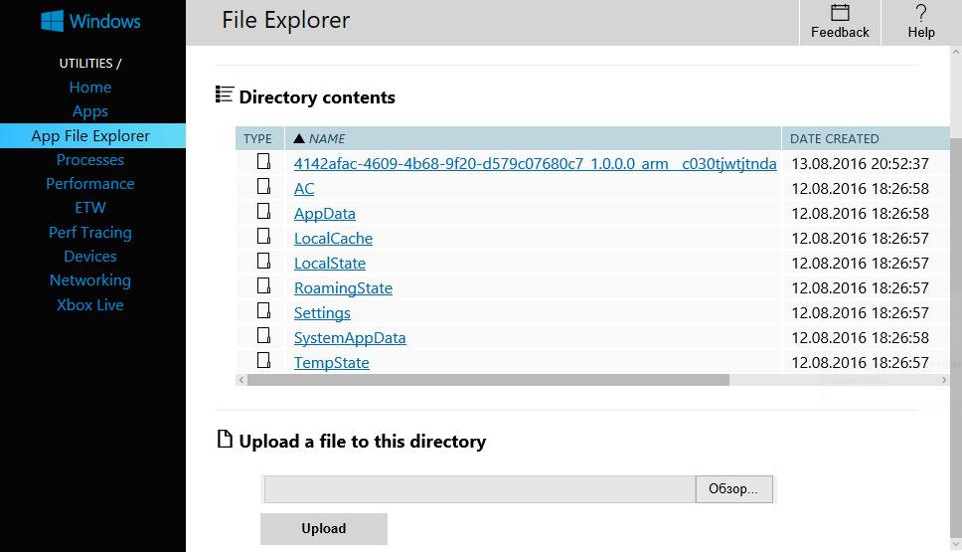Sort directory list by Name column
Screen dimensions: 962x552
click(327, 139)
